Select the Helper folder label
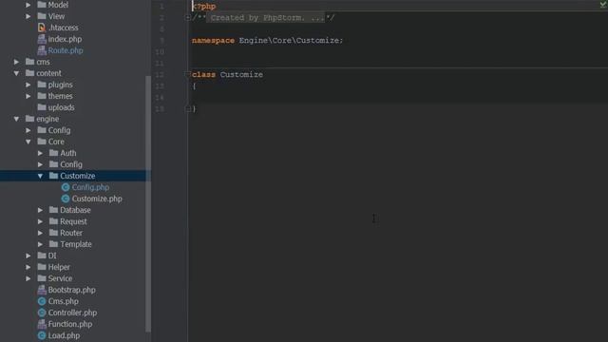 click(59, 267)
